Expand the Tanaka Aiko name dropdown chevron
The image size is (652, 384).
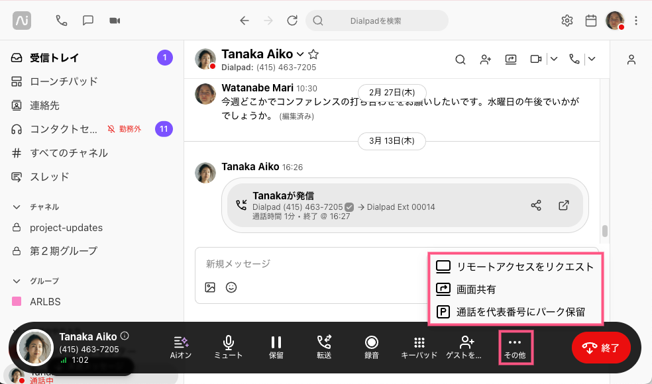(299, 54)
